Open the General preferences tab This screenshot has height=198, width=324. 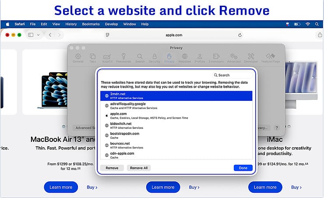78,58
